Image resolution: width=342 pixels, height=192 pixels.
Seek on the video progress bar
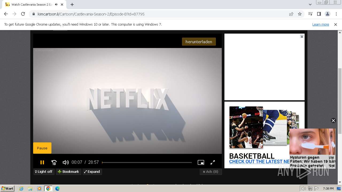pos(147,162)
